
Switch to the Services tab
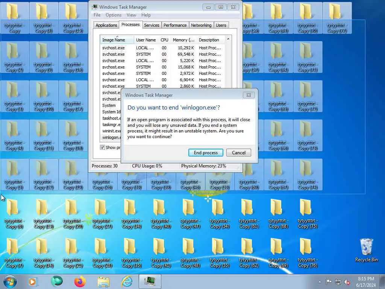(152, 25)
